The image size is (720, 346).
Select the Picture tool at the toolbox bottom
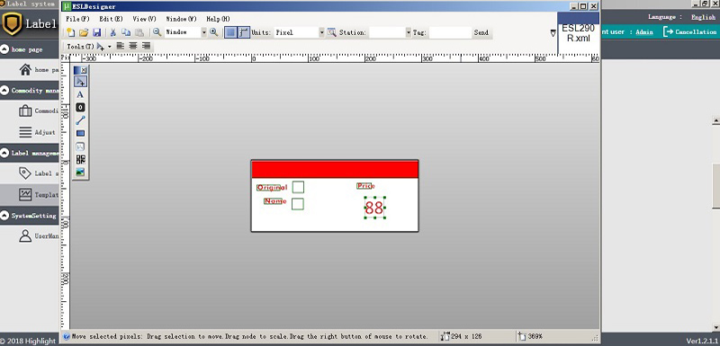click(80, 173)
